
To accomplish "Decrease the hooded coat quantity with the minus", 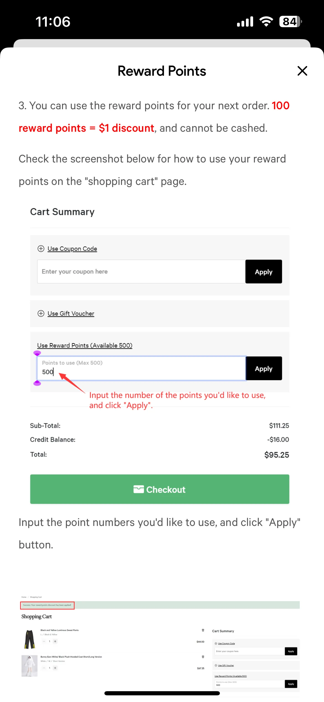I will 44,668.
